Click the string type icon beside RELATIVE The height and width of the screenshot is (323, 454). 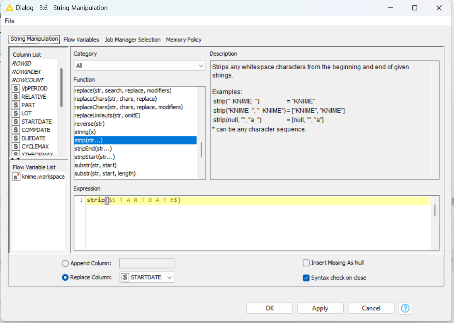point(16,97)
